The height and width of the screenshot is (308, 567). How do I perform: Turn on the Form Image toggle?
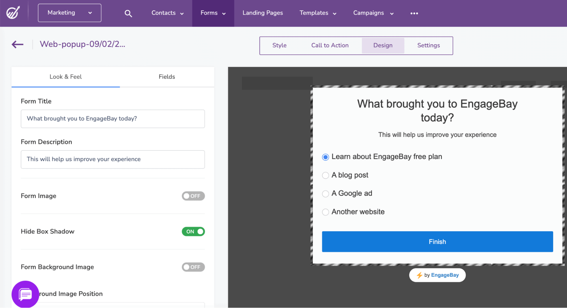(x=193, y=196)
